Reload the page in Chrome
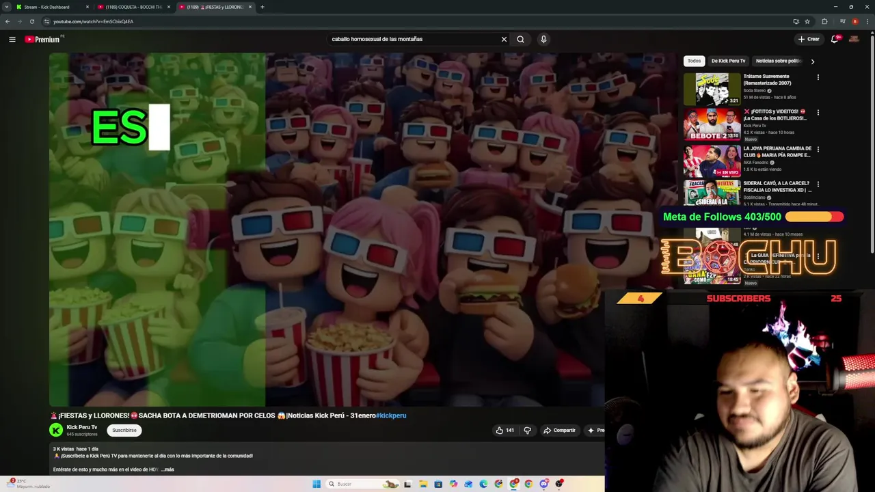This screenshot has width=875, height=492. pos(31,21)
